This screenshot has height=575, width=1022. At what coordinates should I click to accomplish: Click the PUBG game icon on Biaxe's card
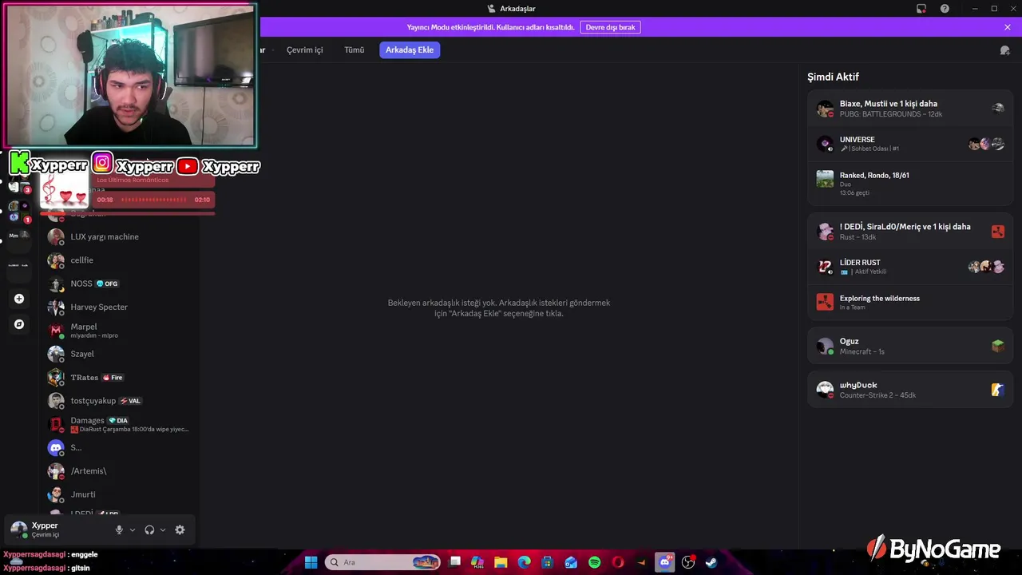coord(997,109)
